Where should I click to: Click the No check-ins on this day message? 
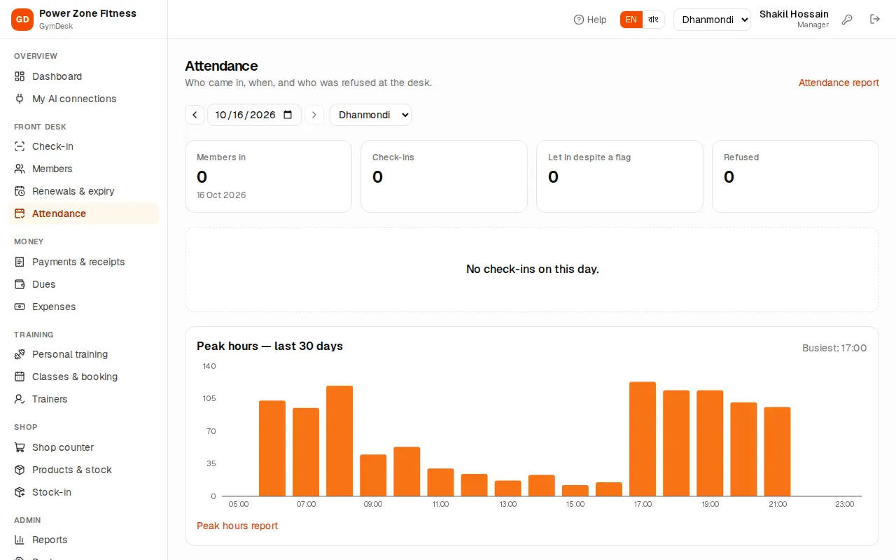click(x=533, y=269)
